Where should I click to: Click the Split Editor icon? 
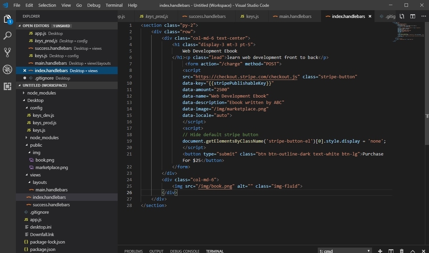tap(413, 16)
